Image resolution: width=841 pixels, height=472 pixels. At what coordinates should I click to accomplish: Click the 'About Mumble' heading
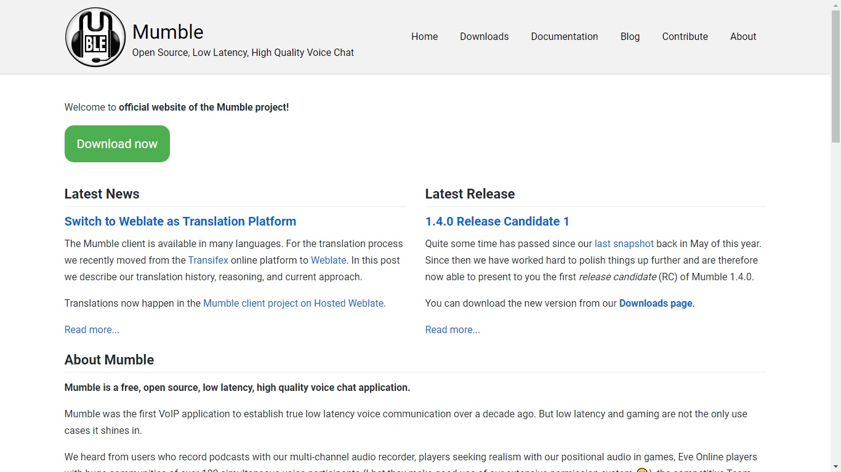pos(110,360)
